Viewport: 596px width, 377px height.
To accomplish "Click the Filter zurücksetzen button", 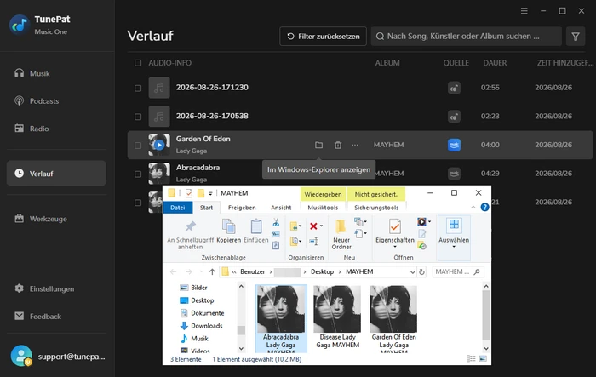I will click(x=323, y=37).
